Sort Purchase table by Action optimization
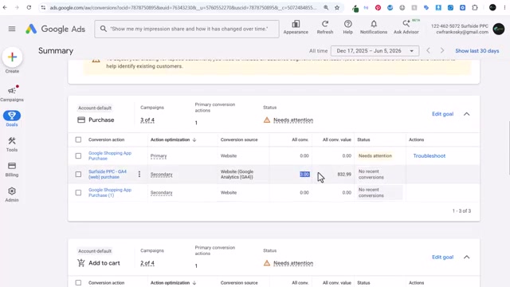This screenshot has width=510, height=287. [173, 140]
